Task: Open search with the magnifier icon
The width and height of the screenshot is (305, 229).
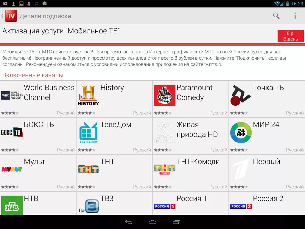Action: tap(276, 16)
